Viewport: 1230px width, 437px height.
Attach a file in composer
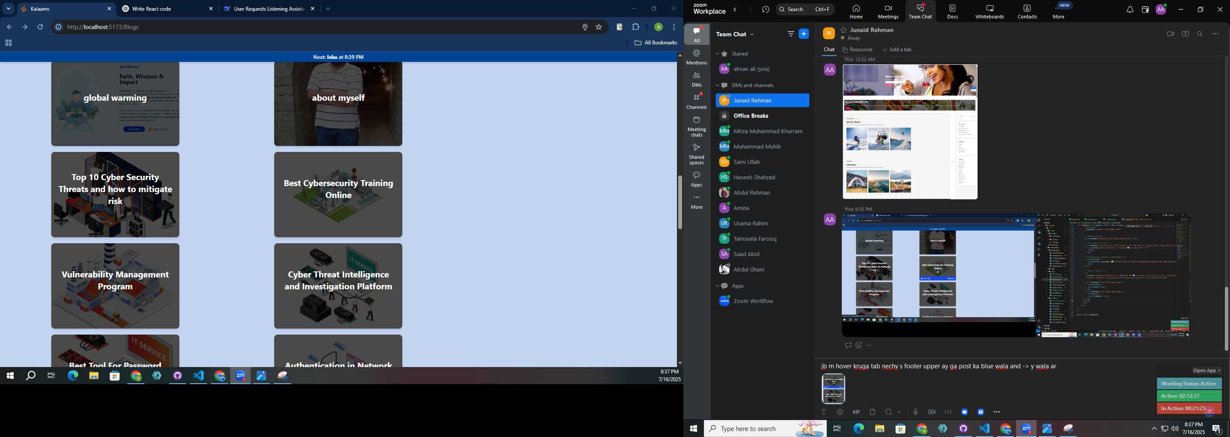(x=873, y=412)
